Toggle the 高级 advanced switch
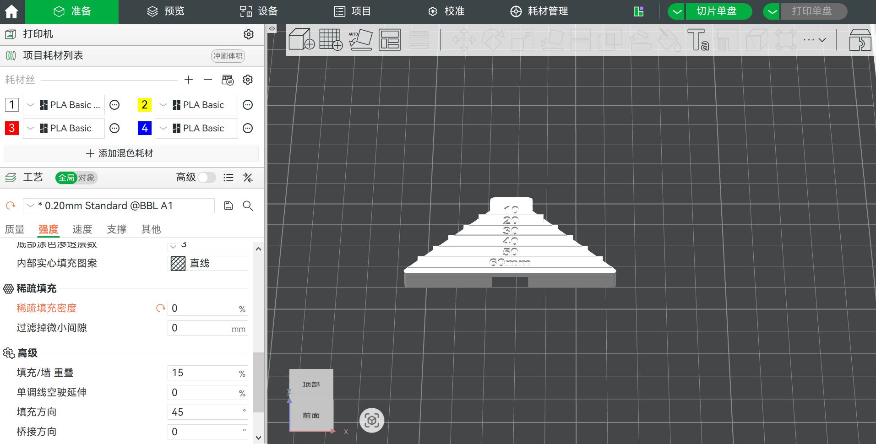Image resolution: width=876 pixels, height=444 pixels. click(207, 178)
